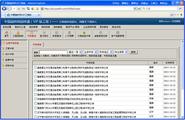This screenshot has width=185, height=120.
Task: Check the box for 保洁六标段中标公告 row
Action: [35, 76]
